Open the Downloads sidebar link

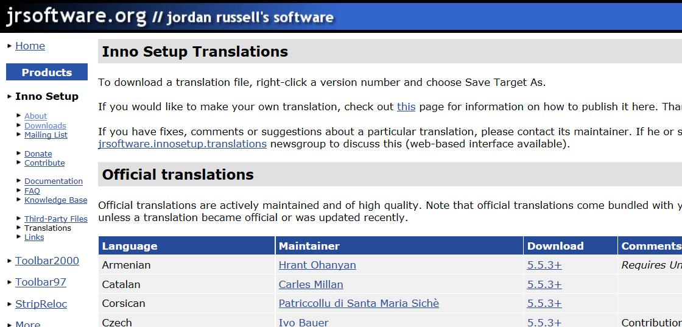tap(45, 125)
